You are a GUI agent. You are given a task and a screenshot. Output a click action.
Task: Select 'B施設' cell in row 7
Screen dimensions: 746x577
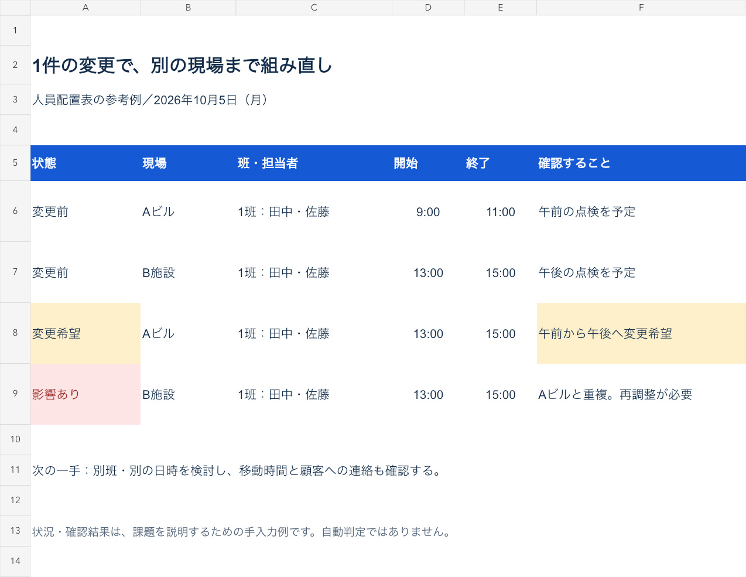coord(188,272)
